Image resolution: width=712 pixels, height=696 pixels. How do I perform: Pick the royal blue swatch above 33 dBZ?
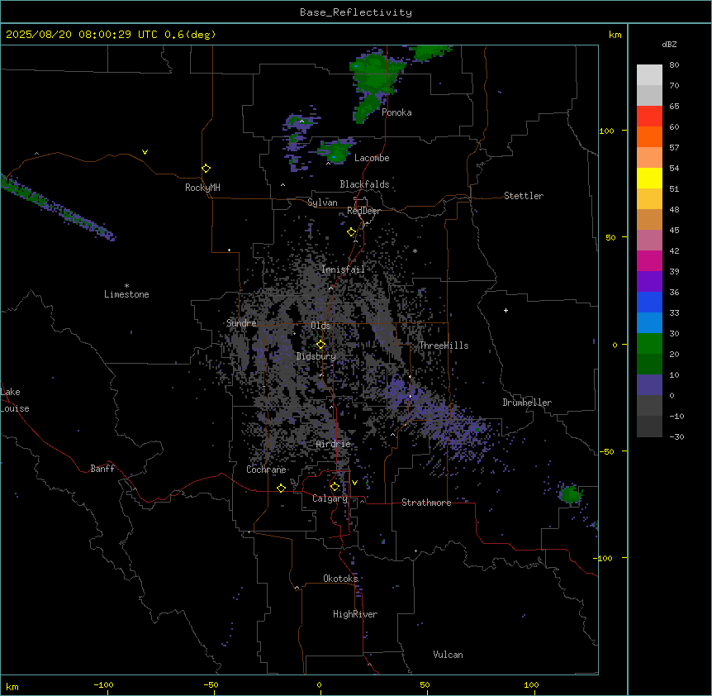pos(649,302)
